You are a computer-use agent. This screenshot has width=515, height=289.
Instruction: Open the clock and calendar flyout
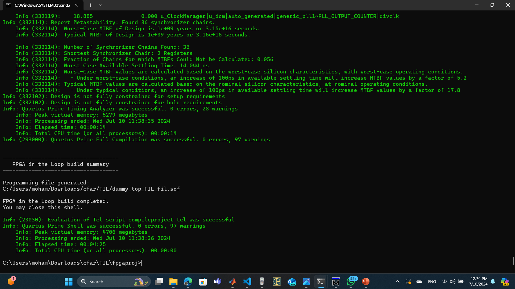[x=478, y=281]
